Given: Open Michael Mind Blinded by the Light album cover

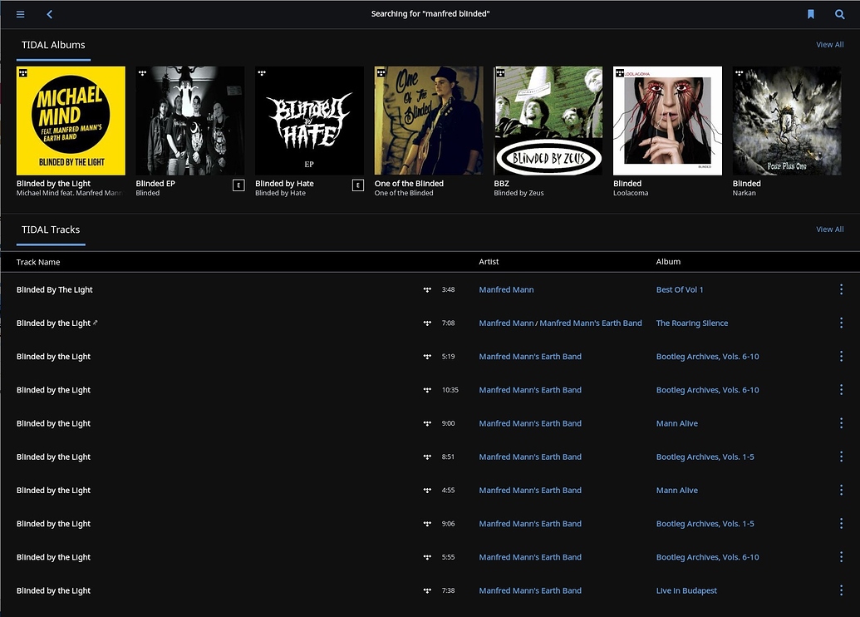Looking at the screenshot, I should pyautogui.click(x=71, y=121).
